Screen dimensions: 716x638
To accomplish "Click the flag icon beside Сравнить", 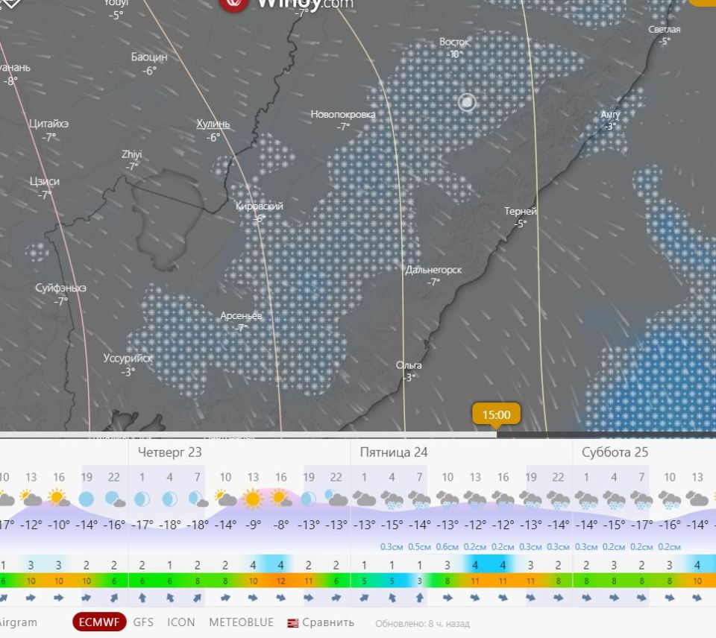I will pyautogui.click(x=293, y=623).
